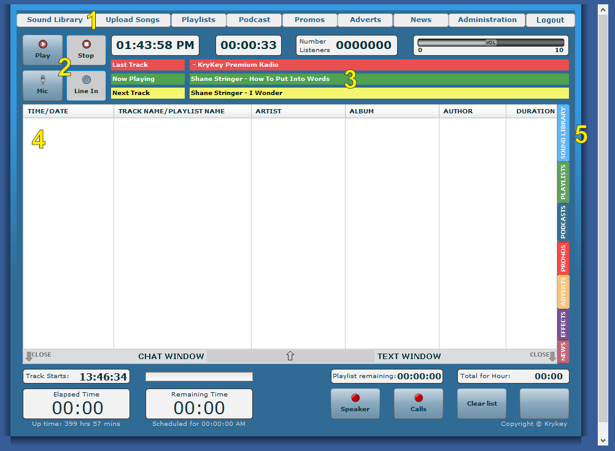Toggle the Speaker red indicator button
This screenshot has height=451, width=615.
[x=355, y=403]
